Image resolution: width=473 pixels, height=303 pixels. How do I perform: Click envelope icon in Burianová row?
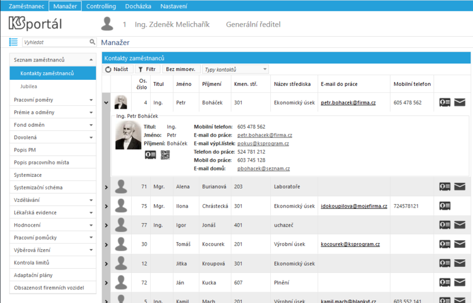point(460,187)
